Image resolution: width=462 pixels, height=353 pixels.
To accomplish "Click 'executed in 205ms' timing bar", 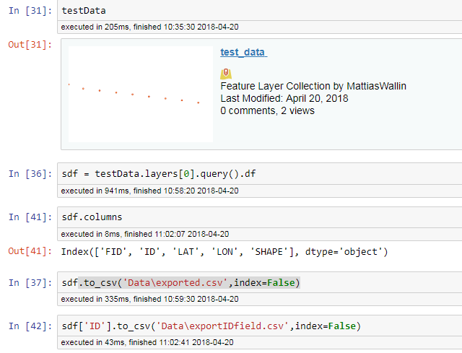I will click(260, 27).
